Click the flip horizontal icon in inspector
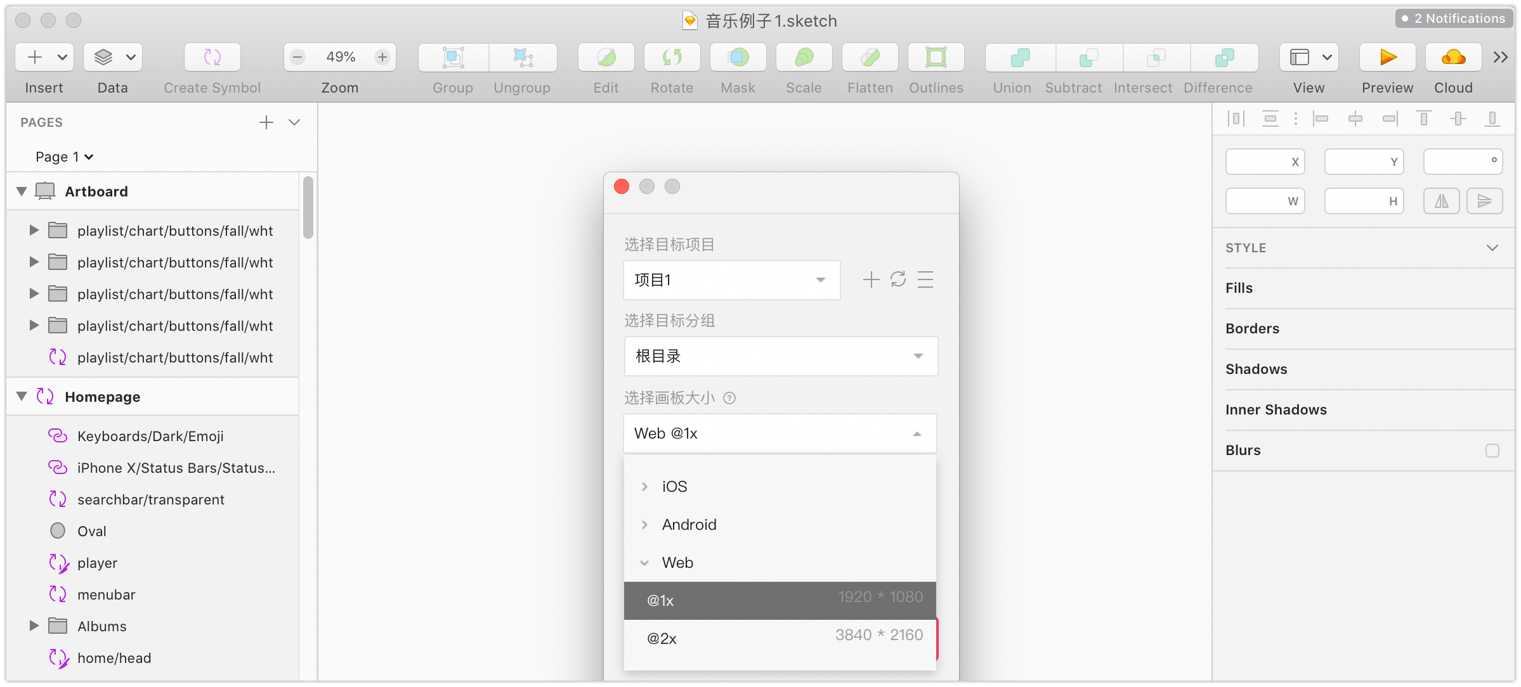 point(1441,202)
